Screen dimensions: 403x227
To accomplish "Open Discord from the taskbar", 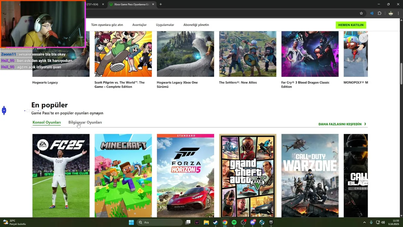I will pos(253,222).
